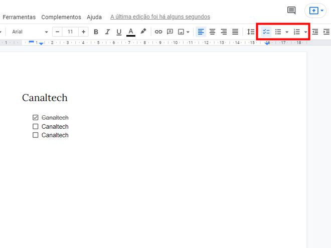Open line and paragraph spacing
The width and height of the screenshot is (331, 248).
(x=251, y=32)
